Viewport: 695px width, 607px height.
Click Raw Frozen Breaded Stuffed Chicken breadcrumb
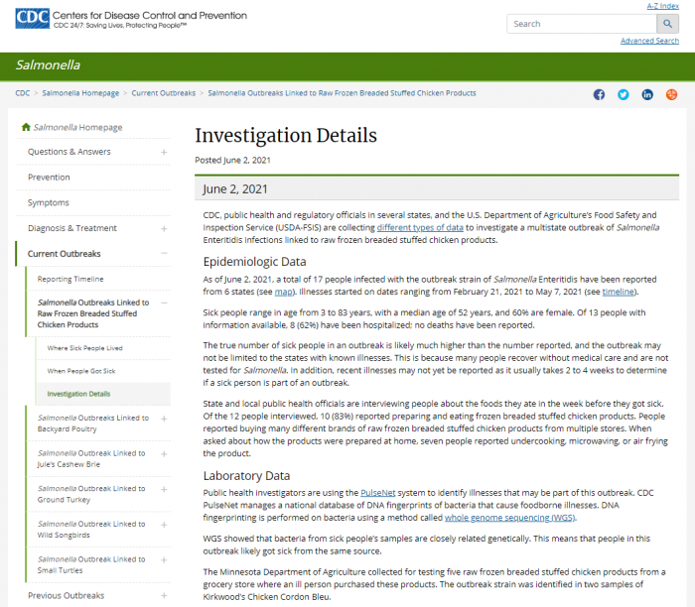click(x=342, y=93)
